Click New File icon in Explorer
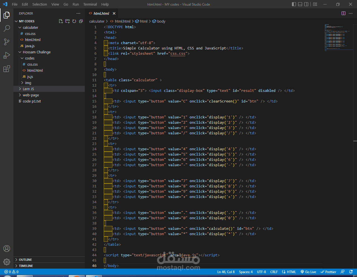Screen dimensions: 357x277 coord(61,21)
